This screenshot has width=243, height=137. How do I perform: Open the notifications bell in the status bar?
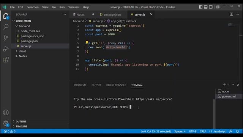237,131
